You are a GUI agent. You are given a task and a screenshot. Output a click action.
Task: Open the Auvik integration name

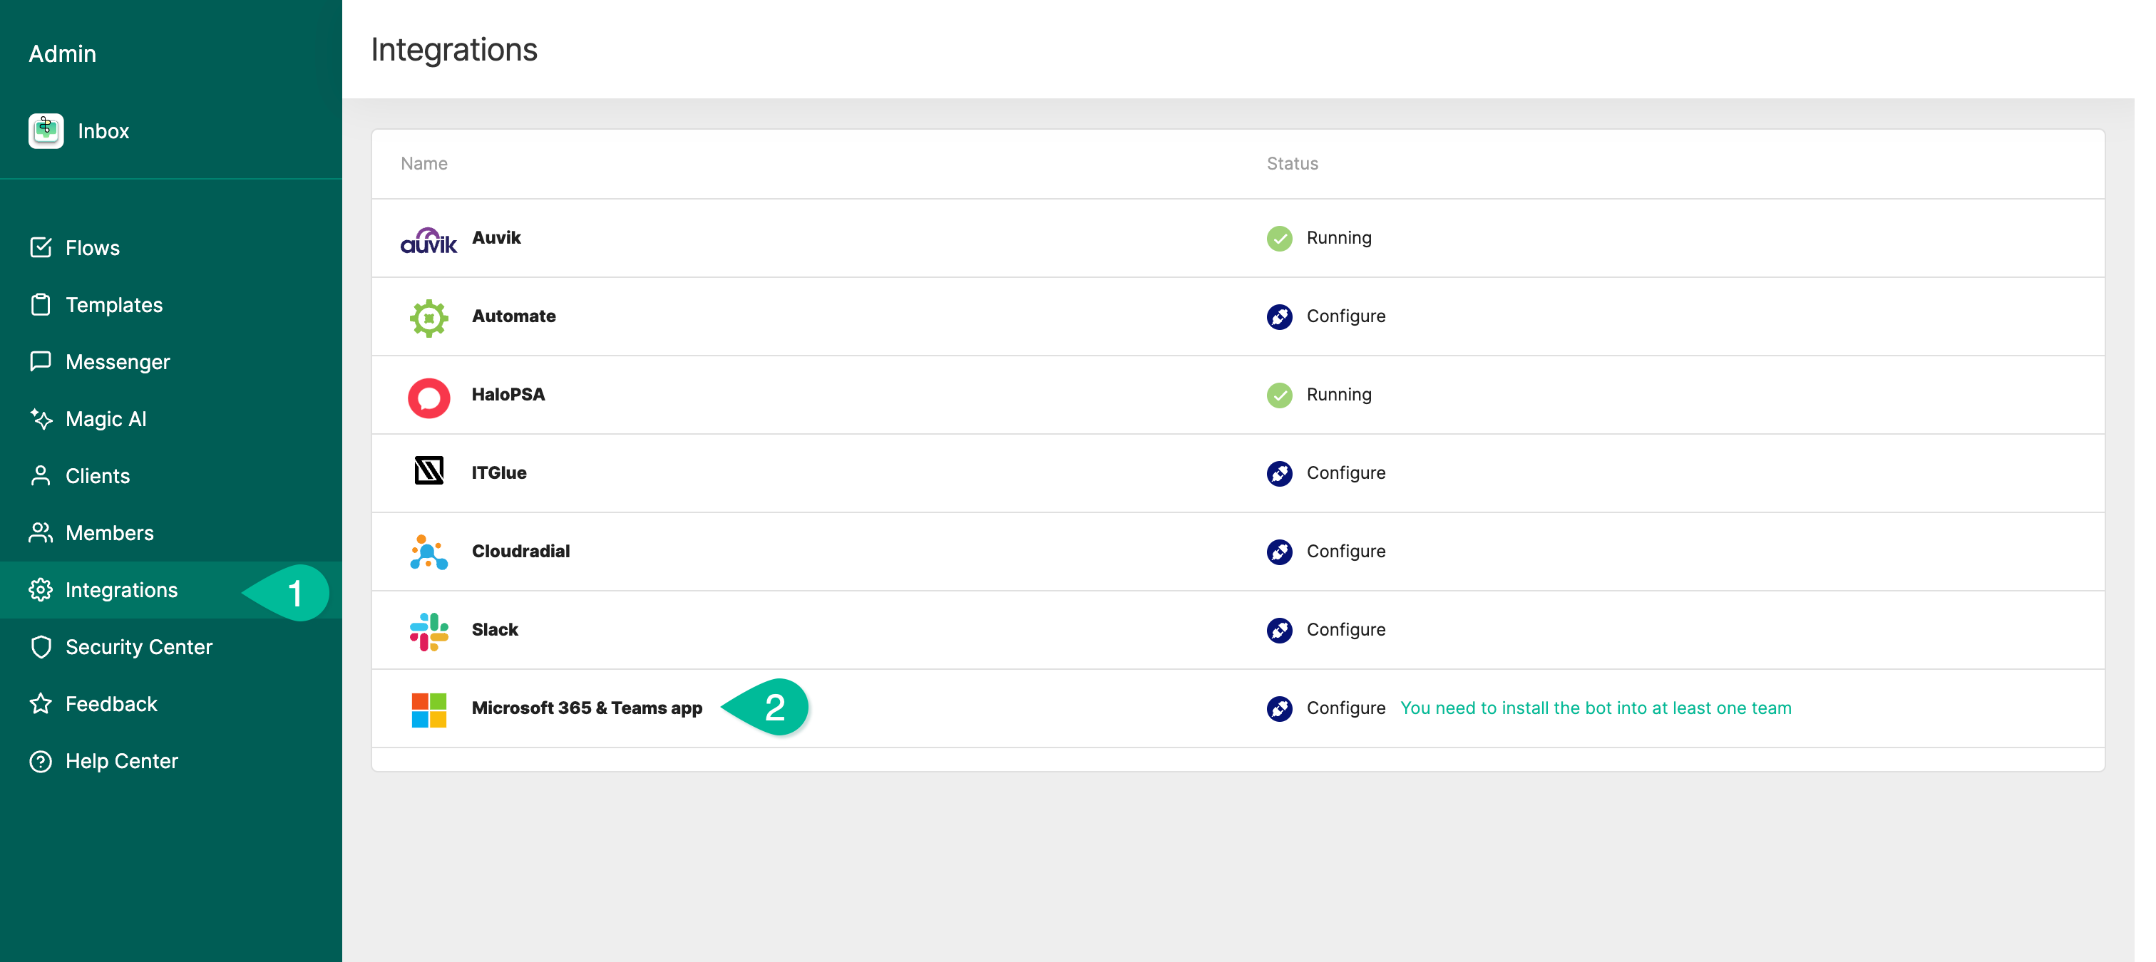(496, 237)
